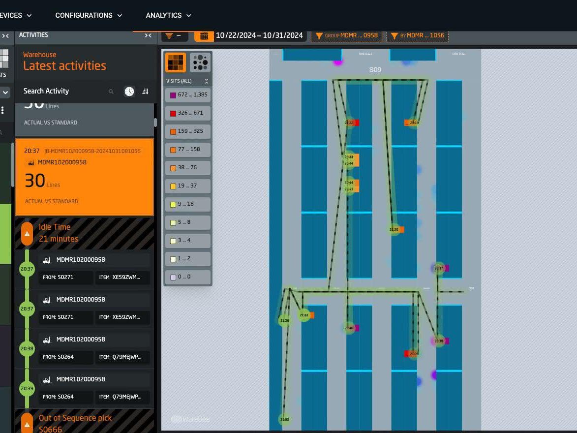Viewport: 577px width, 433px height.
Task: Click the grid icon in far-left sidebar
Action: pos(4,58)
